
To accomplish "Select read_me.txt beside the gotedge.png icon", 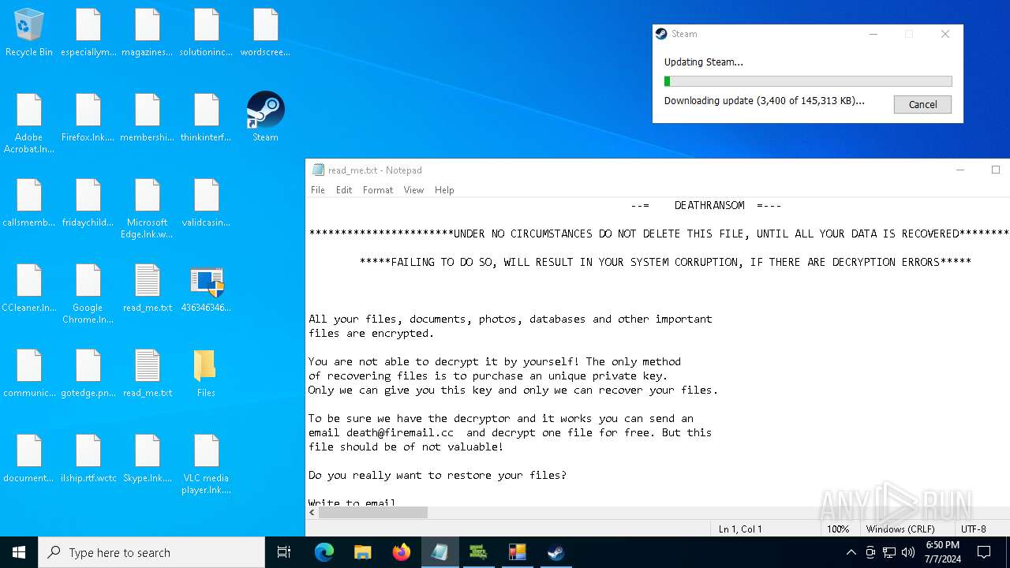I will [x=148, y=373].
